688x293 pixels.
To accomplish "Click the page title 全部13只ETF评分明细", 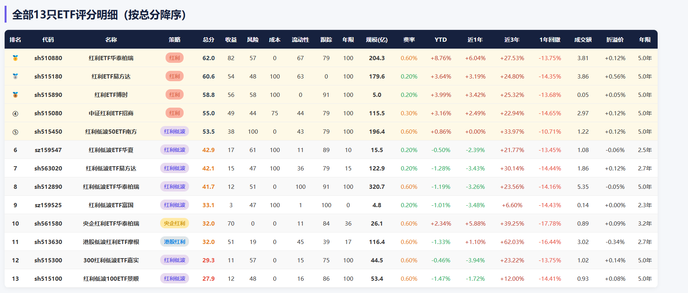I will pos(65,15).
